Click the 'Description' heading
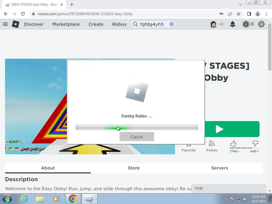 [21, 179]
